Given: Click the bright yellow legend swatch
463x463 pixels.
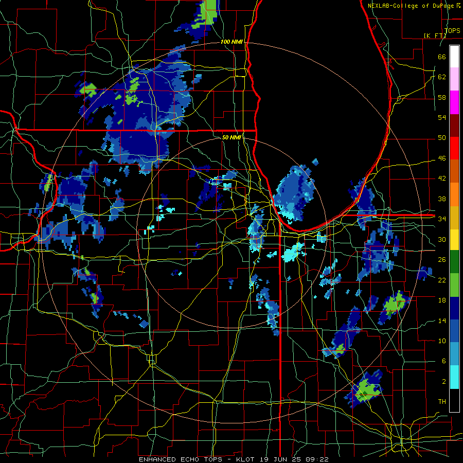Looking at the screenshot, I should [454, 240].
